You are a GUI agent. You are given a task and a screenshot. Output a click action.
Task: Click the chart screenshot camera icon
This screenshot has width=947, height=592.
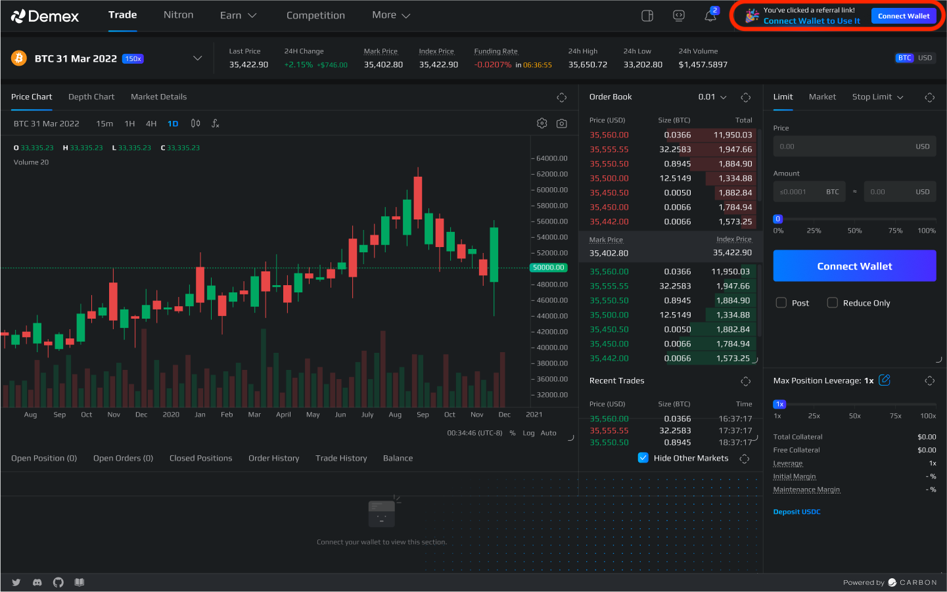click(x=562, y=124)
